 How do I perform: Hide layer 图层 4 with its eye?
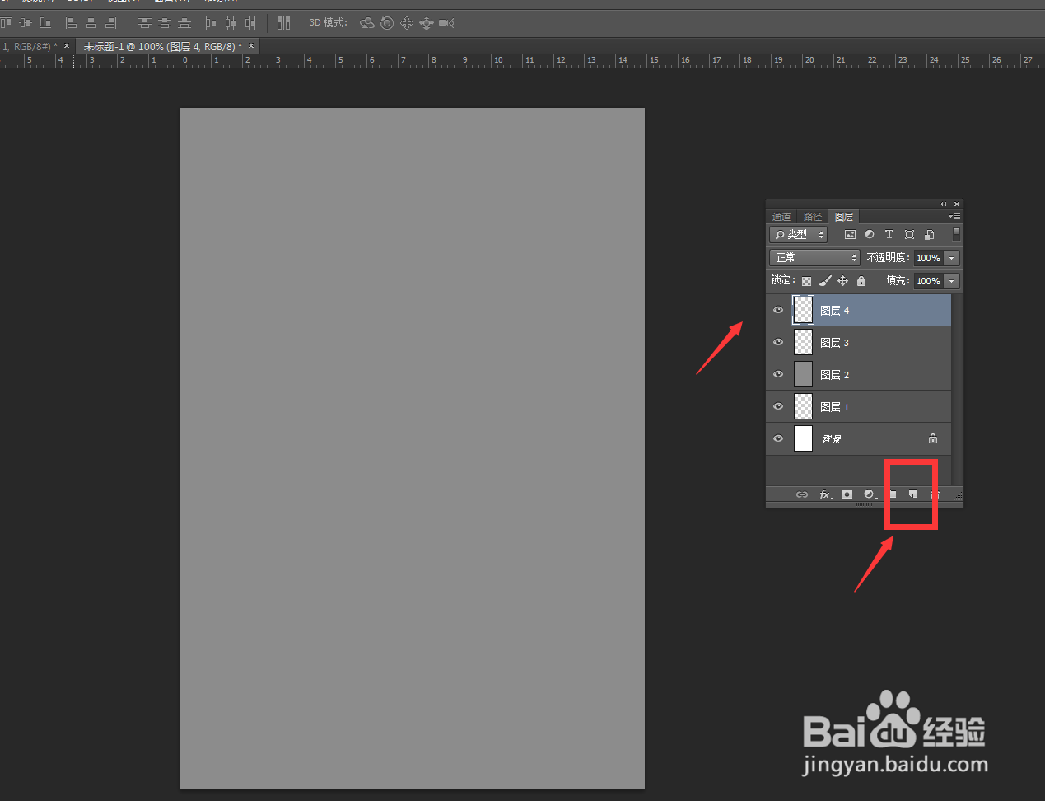coord(778,311)
